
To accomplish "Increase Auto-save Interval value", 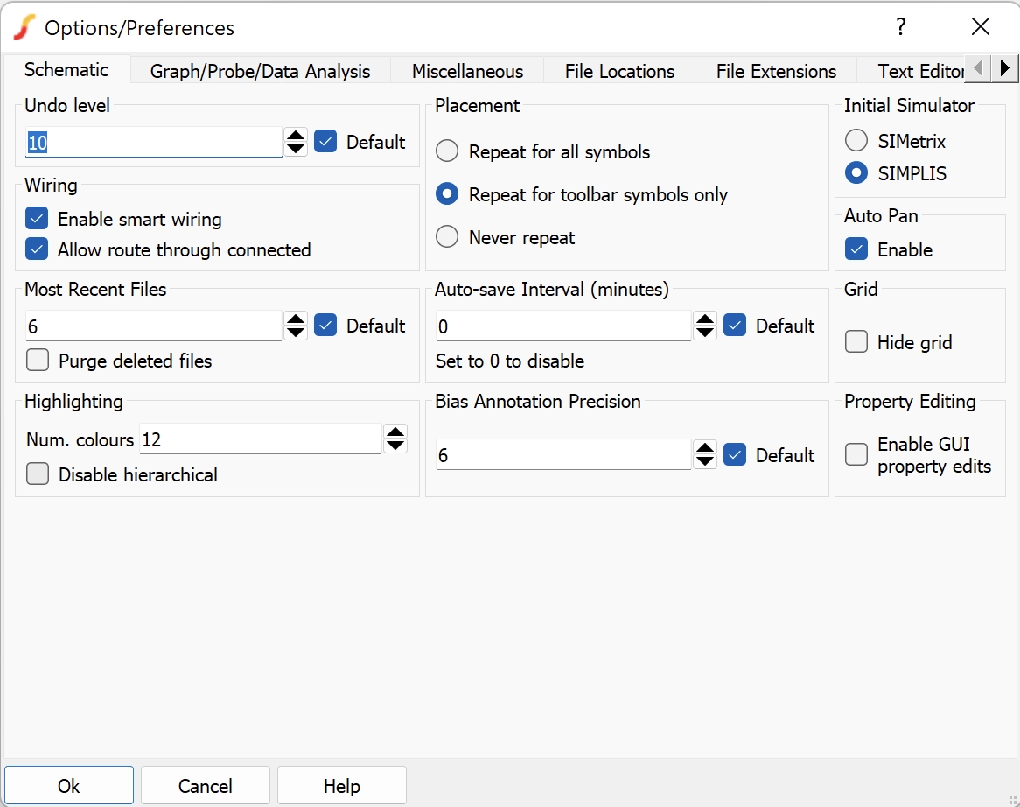I will [705, 319].
